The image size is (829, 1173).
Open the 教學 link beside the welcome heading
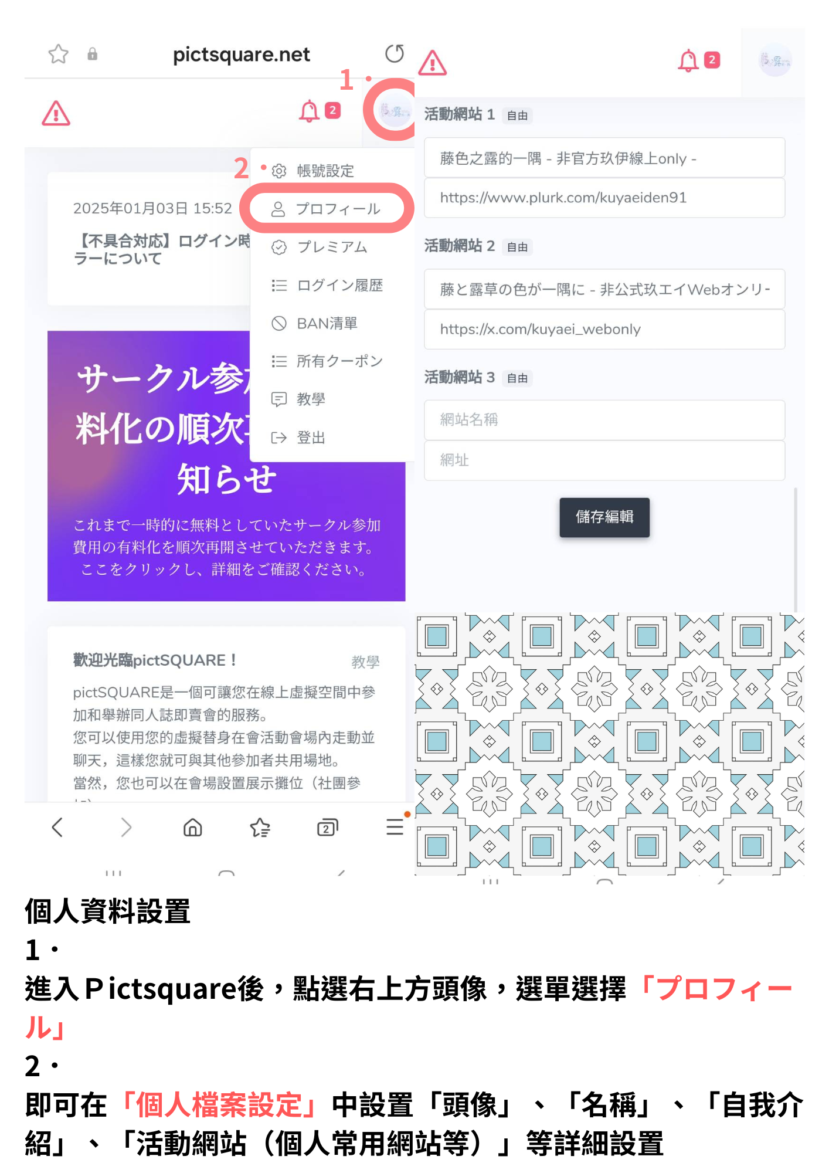[365, 662]
